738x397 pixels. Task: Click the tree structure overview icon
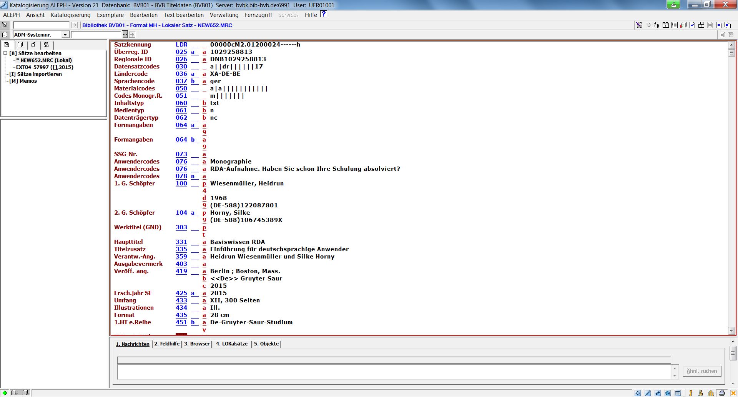pos(657,25)
